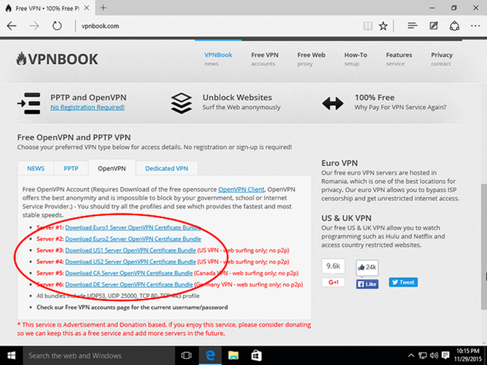
Task: Switch to the PPTP tab
Action: (x=71, y=169)
